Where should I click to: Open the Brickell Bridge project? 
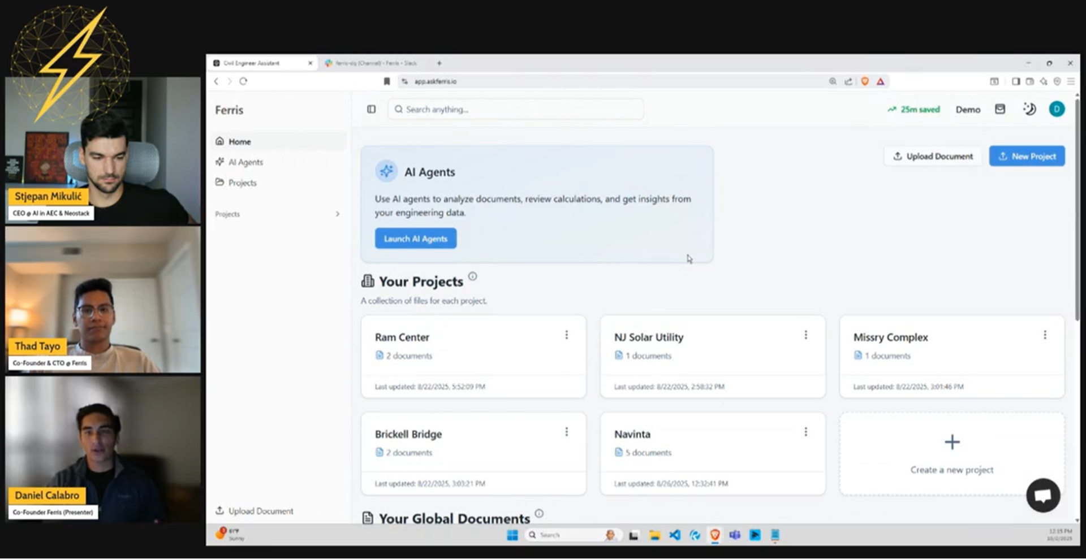click(x=473, y=454)
